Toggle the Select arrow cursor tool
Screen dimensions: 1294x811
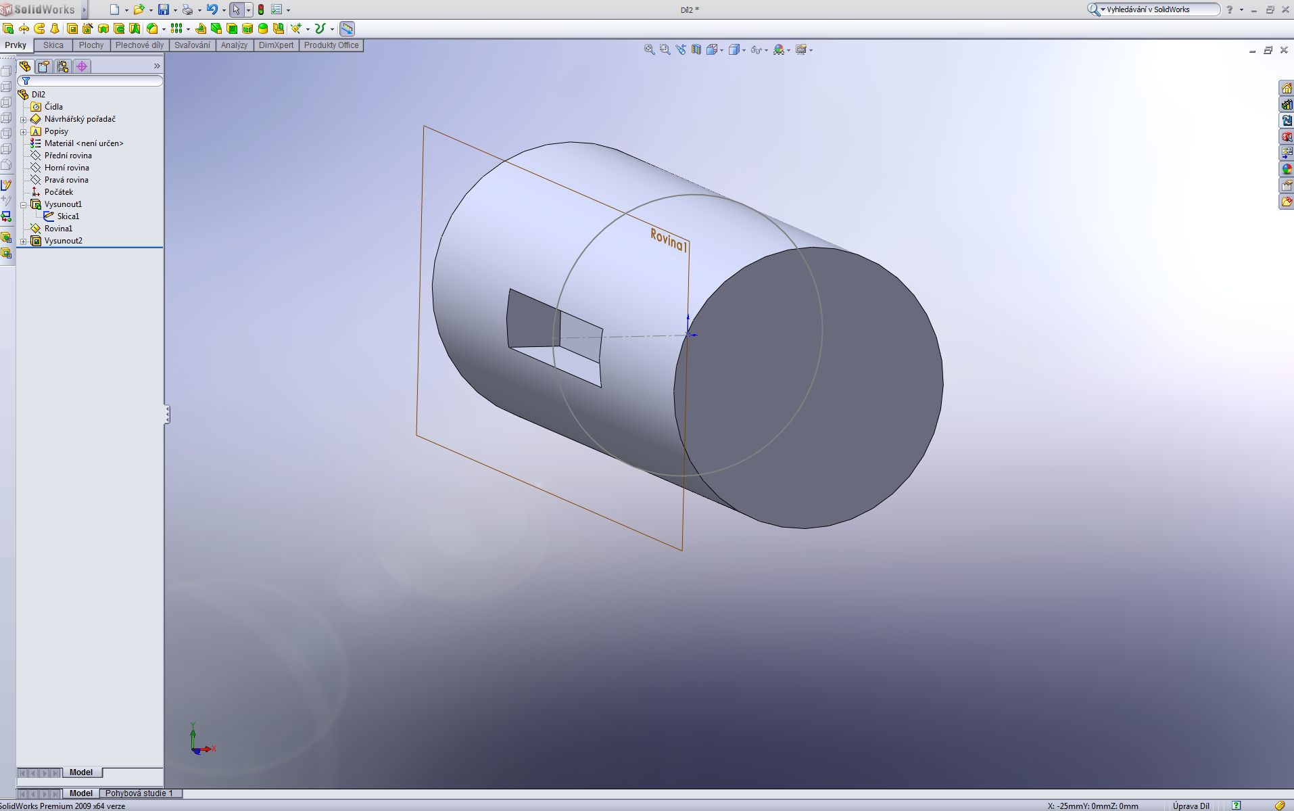tap(236, 9)
